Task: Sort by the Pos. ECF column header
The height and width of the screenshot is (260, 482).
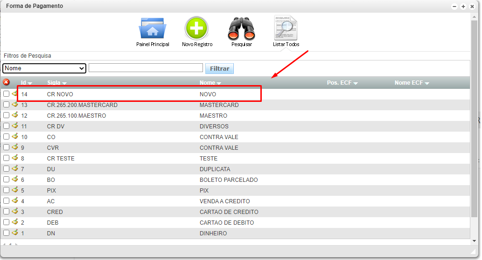Action: [x=342, y=83]
